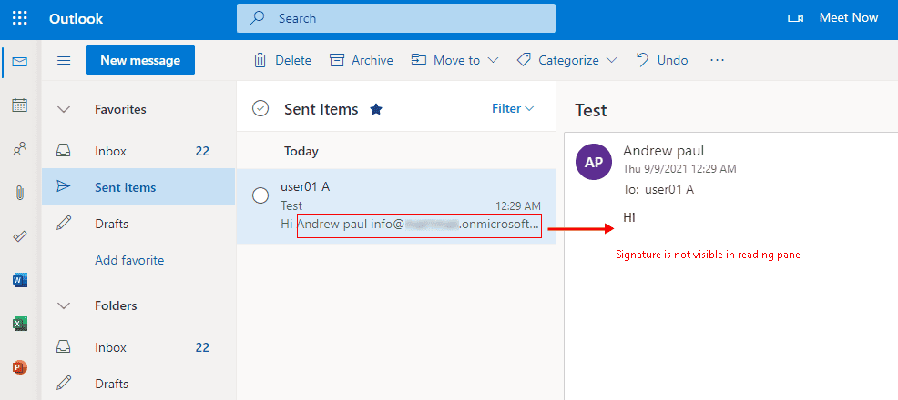Launch Word from the sidebar
Viewport: 898px width, 400px height.
pyautogui.click(x=19, y=280)
